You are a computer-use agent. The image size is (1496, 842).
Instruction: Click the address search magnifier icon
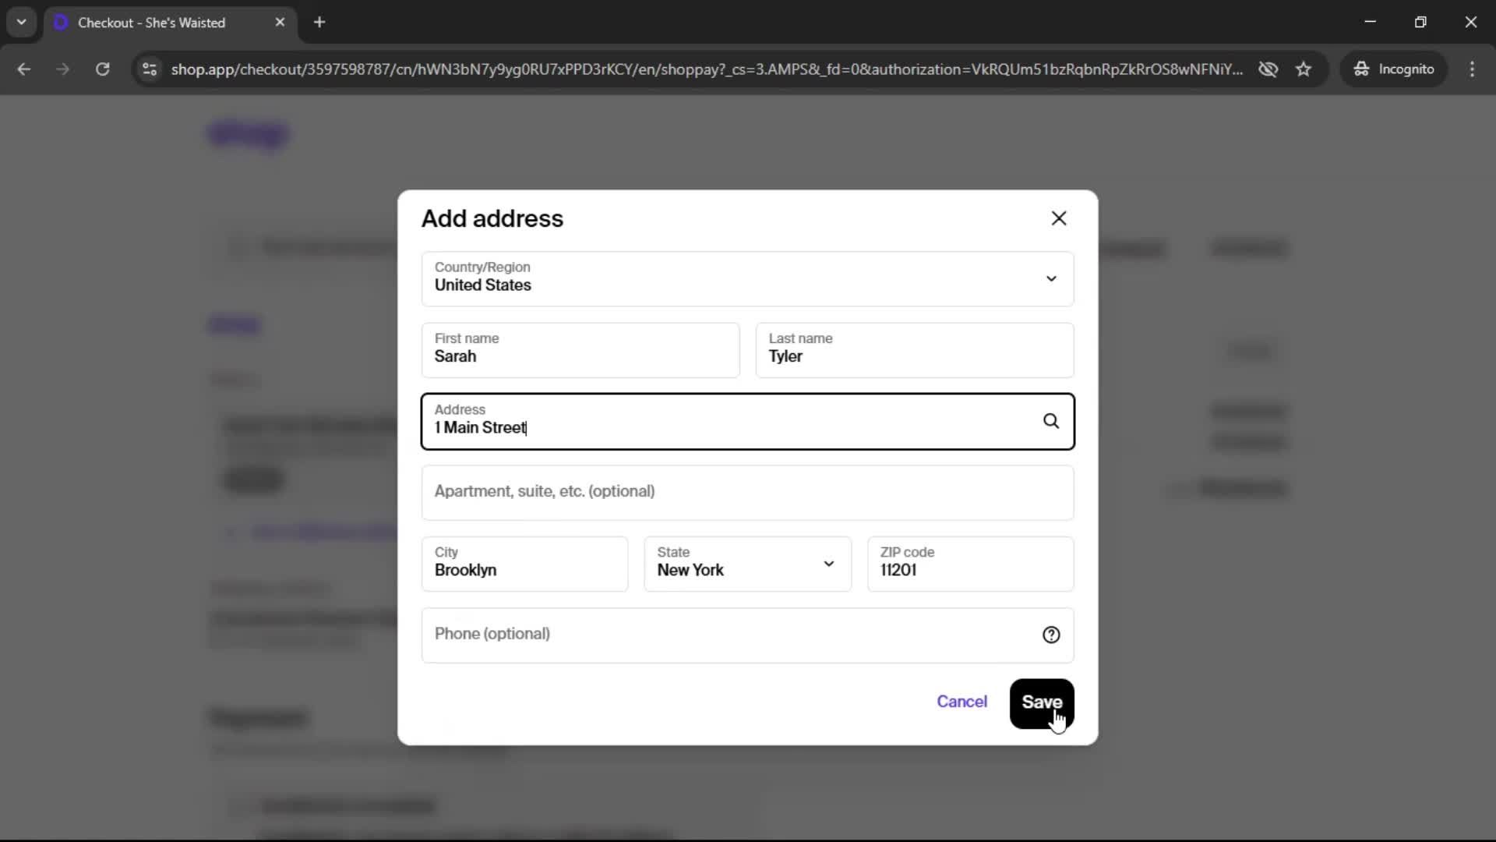(x=1050, y=421)
